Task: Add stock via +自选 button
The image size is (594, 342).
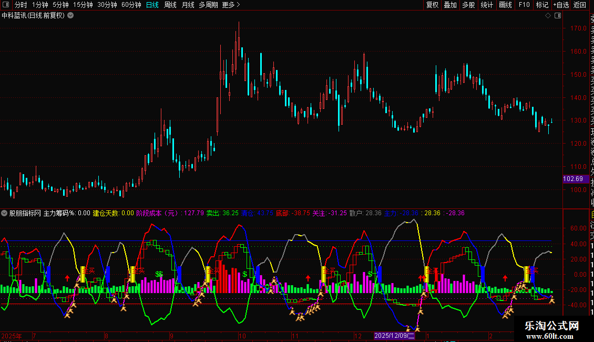Action: [x=561, y=5]
